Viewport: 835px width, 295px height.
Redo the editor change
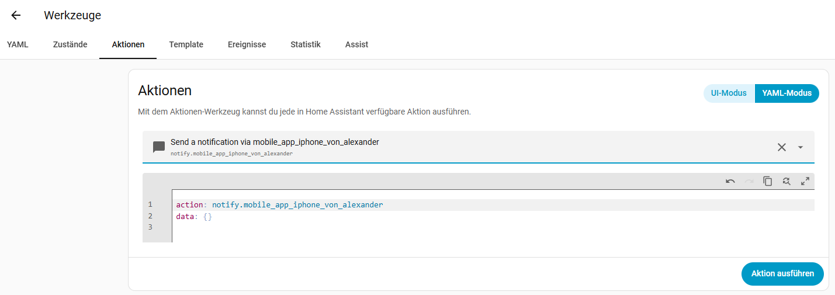[749, 181]
